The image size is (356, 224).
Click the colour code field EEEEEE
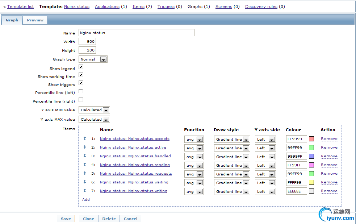(297, 191)
